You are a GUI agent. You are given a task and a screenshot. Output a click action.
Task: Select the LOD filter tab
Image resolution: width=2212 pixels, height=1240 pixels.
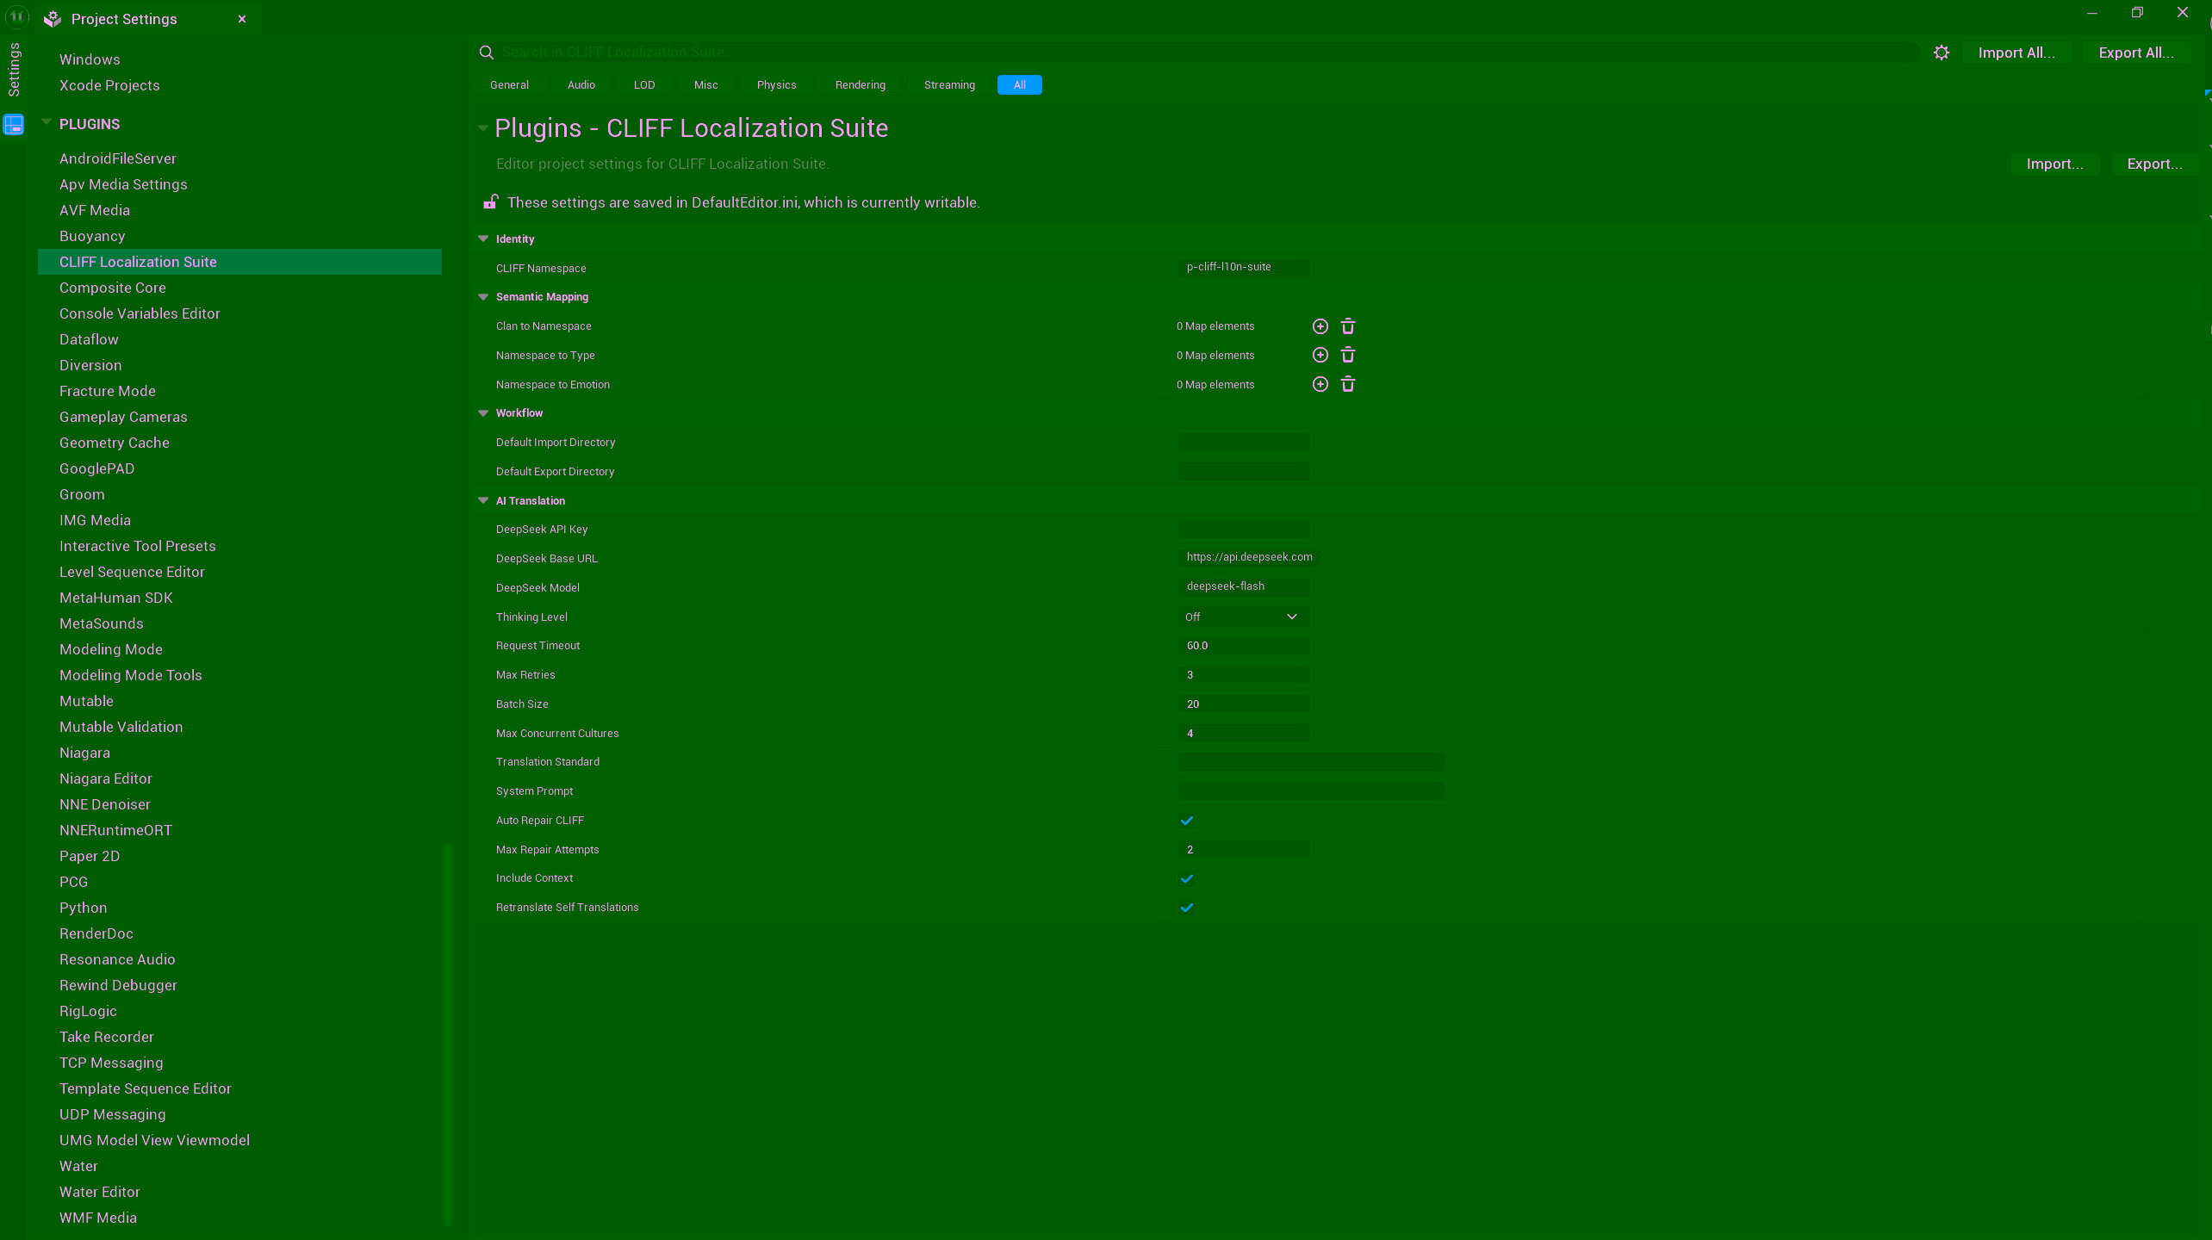click(x=644, y=85)
